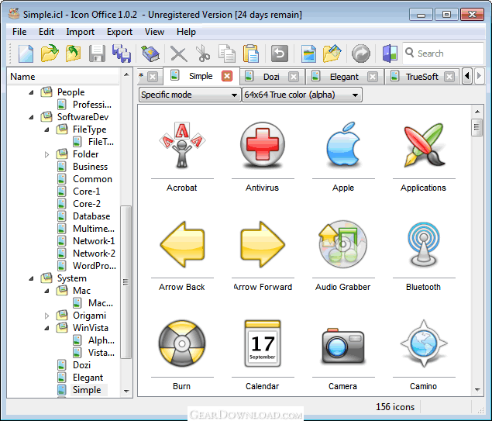Image resolution: width=492 pixels, height=421 pixels.
Task: Collapse the SoftwareDev tree node
Action: click(x=31, y=117)
